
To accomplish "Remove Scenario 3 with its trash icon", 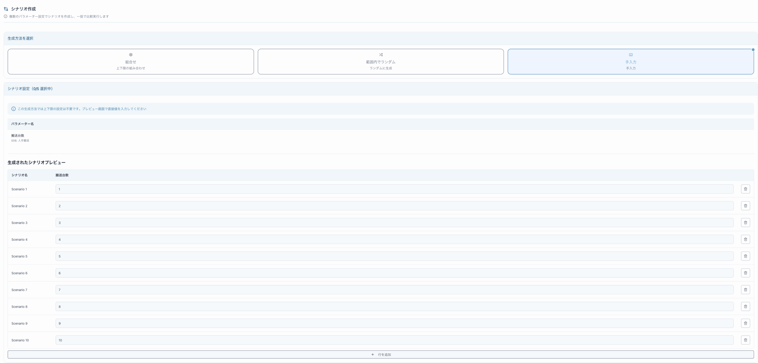I will pyautogui.click(x=745, y=223).
